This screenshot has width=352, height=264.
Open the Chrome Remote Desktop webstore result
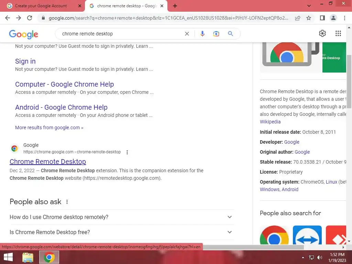[x=48, y=162]
